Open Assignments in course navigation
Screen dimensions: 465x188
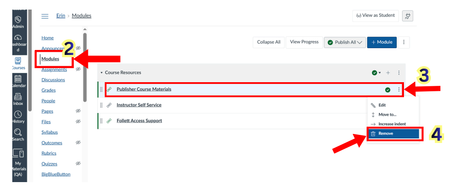coord(54,69)
